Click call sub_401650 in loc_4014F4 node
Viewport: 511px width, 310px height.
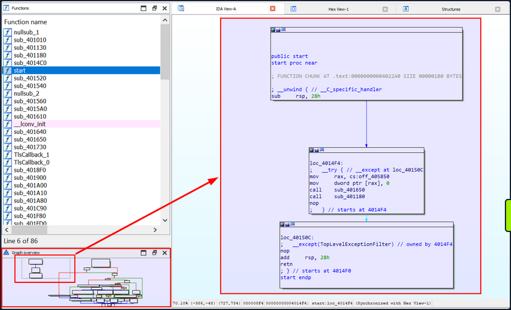338,190
